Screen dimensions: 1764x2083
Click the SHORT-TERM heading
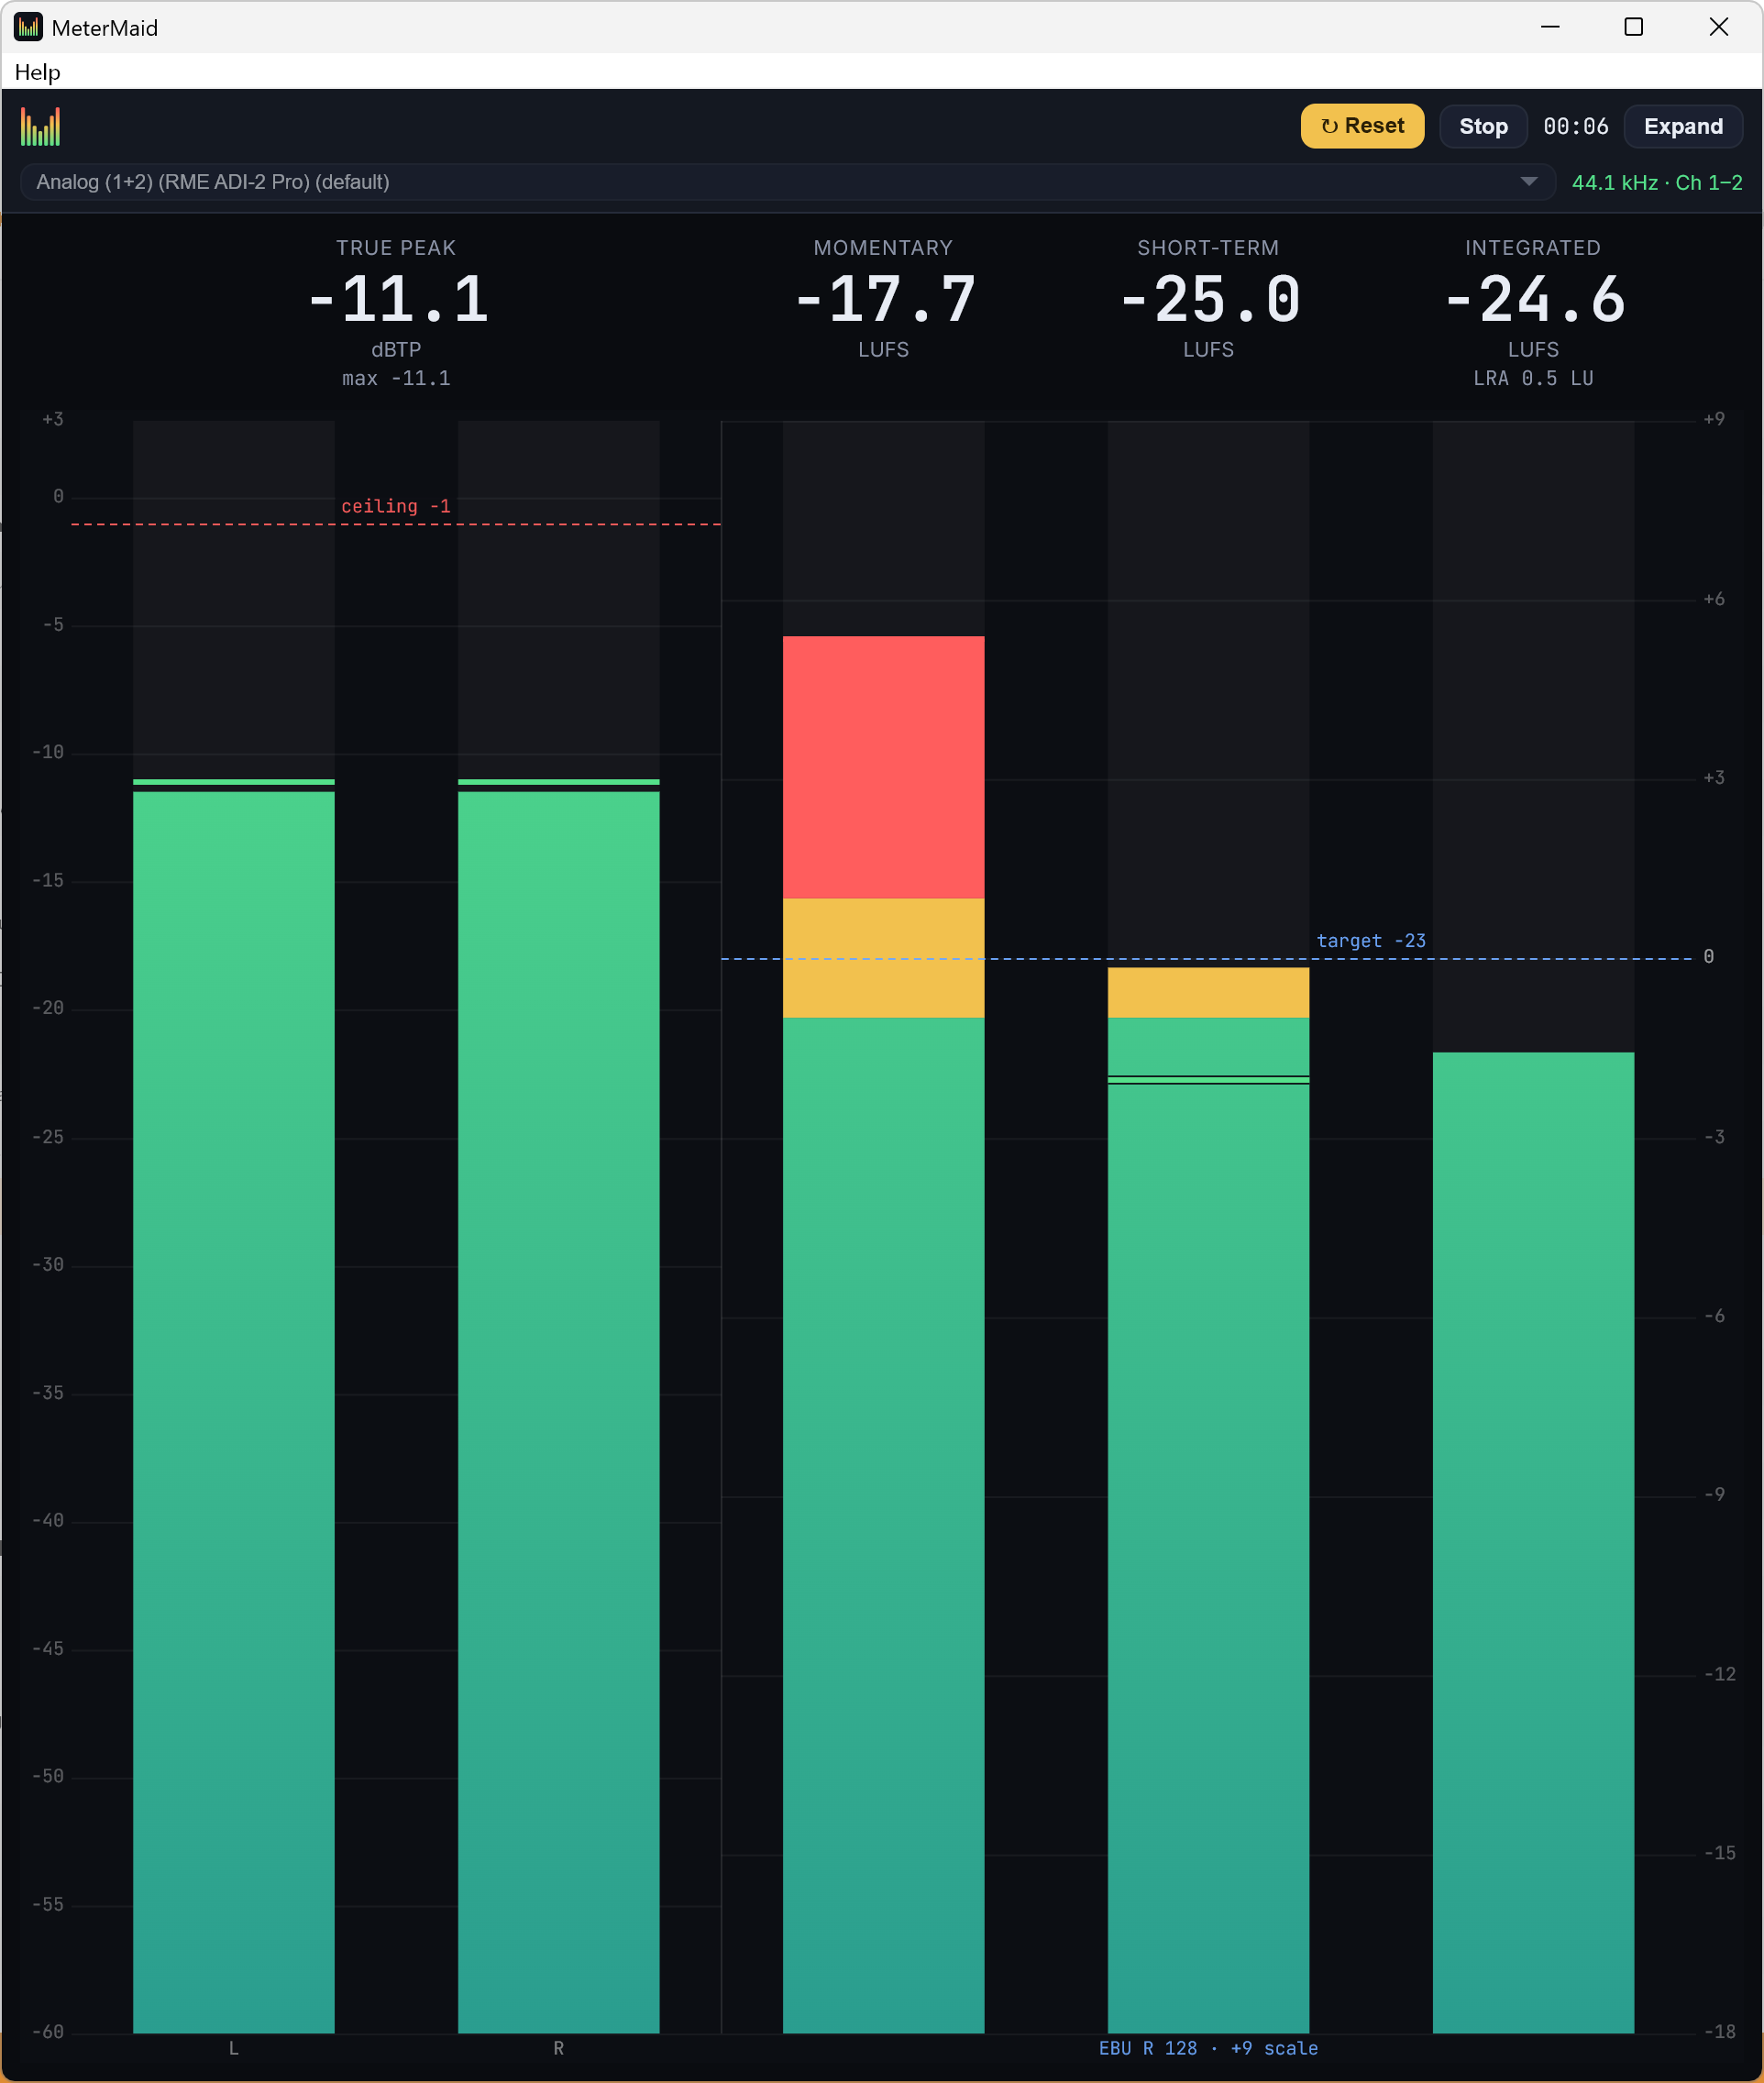click(x=1208, y=247)
